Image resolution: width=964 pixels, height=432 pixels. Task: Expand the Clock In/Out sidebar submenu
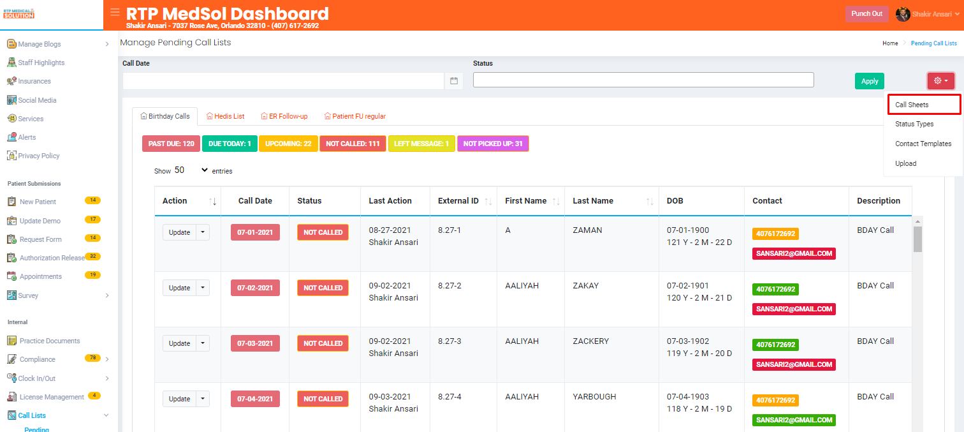pos(107,378)
